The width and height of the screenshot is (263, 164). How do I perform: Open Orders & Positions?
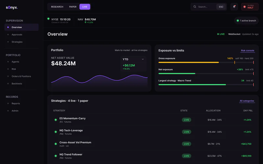[x=21, y=76]
